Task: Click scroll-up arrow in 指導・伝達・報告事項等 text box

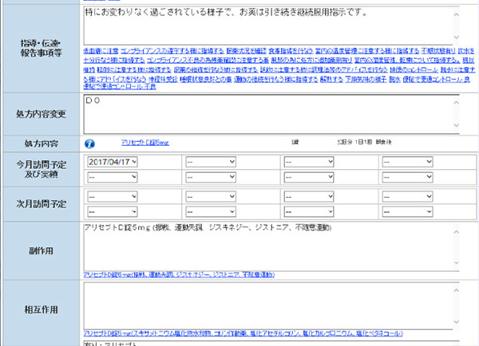Action: tap(456, 14)
